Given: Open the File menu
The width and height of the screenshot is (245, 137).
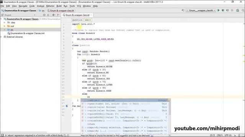Looking at the screenshot, I should (2, 6).
